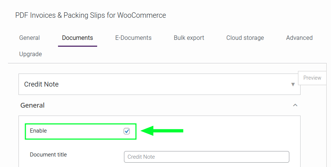Open the Credit Note document selector
331x167 pixels.
[x=159, y=84]
